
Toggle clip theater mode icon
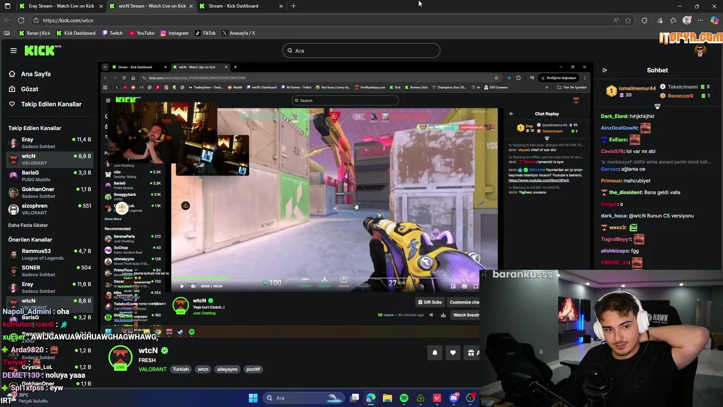(464, 286)
